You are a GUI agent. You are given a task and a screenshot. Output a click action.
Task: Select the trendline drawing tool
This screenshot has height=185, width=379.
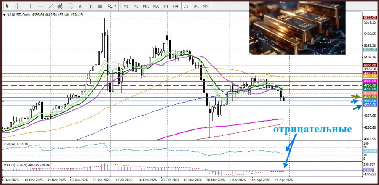click(x=50, y=6)
